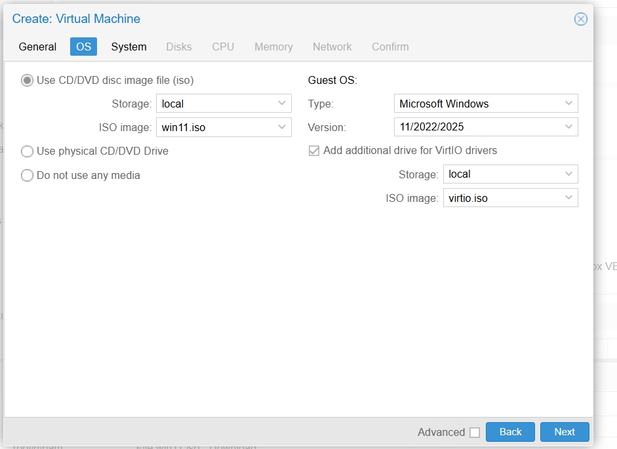
Task: Click the 11/2022/2025 version text field
Action: (477, 127)
